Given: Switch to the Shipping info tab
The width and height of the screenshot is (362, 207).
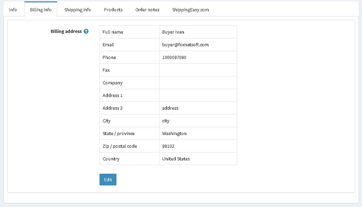Looking at the screenshot, I should [77, 10].
